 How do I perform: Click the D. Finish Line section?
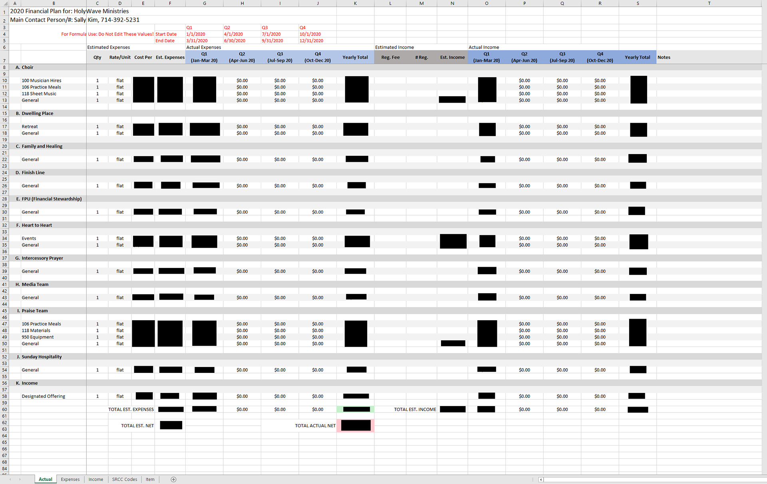click(x=30, y=173)
